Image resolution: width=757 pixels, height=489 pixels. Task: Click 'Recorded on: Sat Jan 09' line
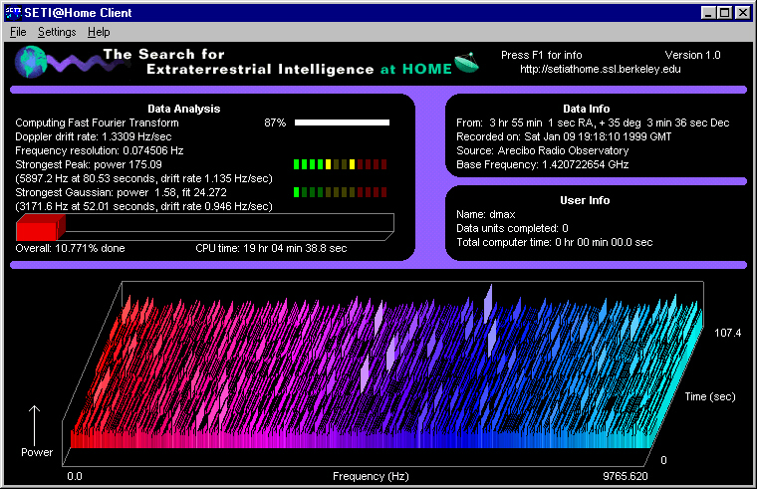coord(564,137)
